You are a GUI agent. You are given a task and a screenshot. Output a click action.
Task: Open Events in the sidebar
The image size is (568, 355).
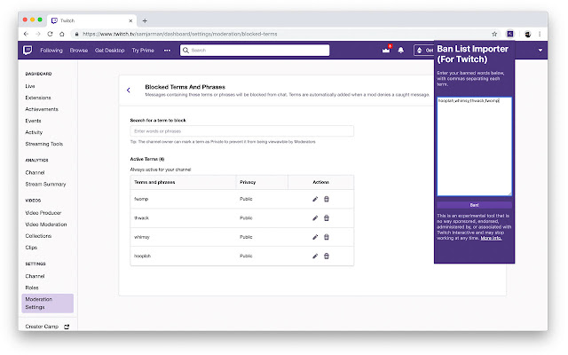[33, 121]
